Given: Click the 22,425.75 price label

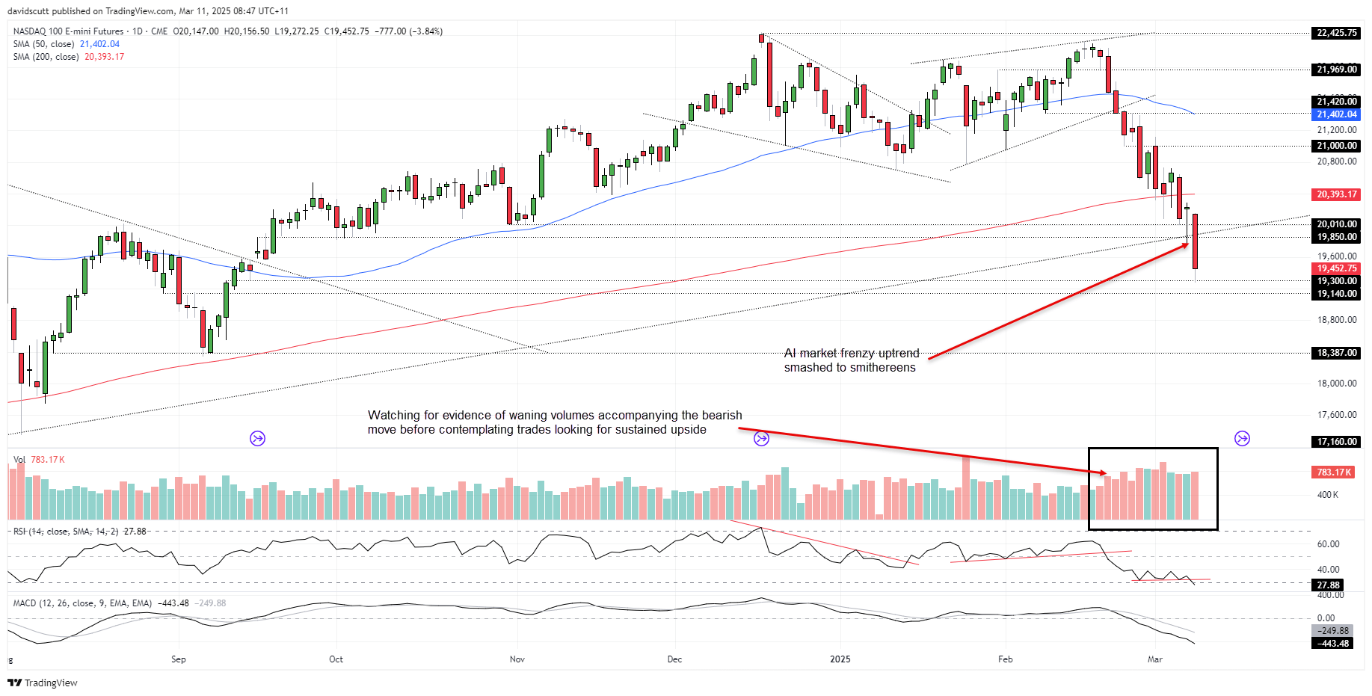Looking at the screenshot, I should 1337,33.
